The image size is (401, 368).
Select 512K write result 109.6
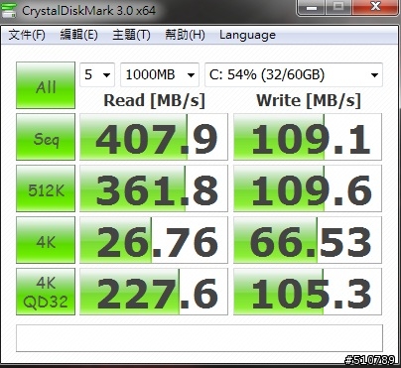(x=308, y=188)
